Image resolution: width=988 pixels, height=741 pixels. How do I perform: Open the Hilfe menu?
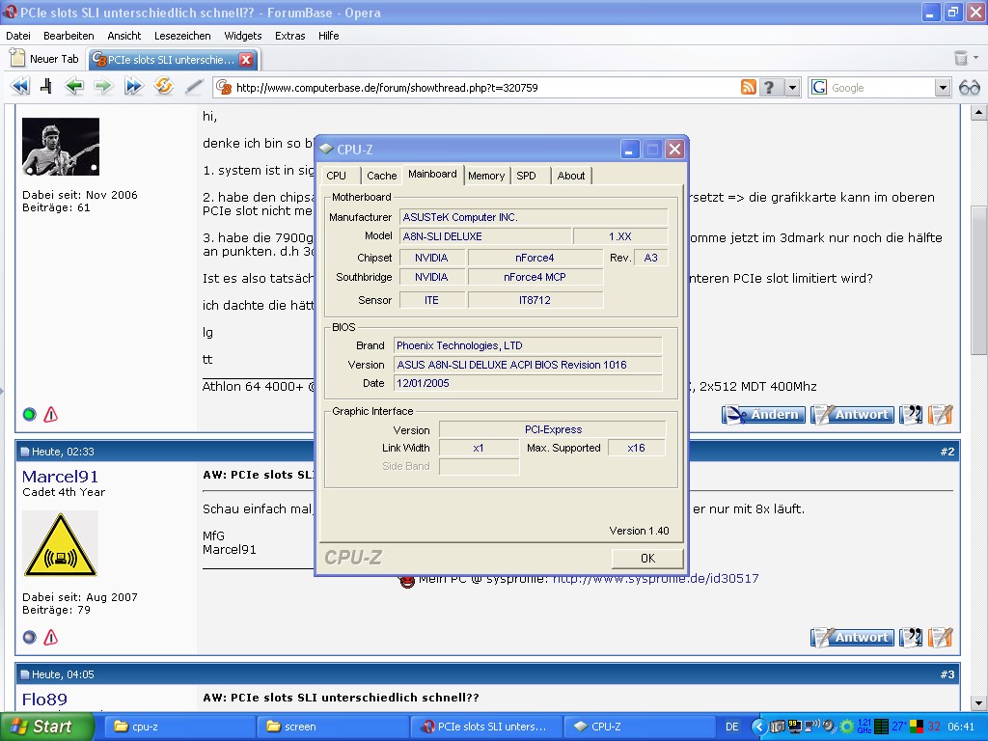tap(328, 36)
